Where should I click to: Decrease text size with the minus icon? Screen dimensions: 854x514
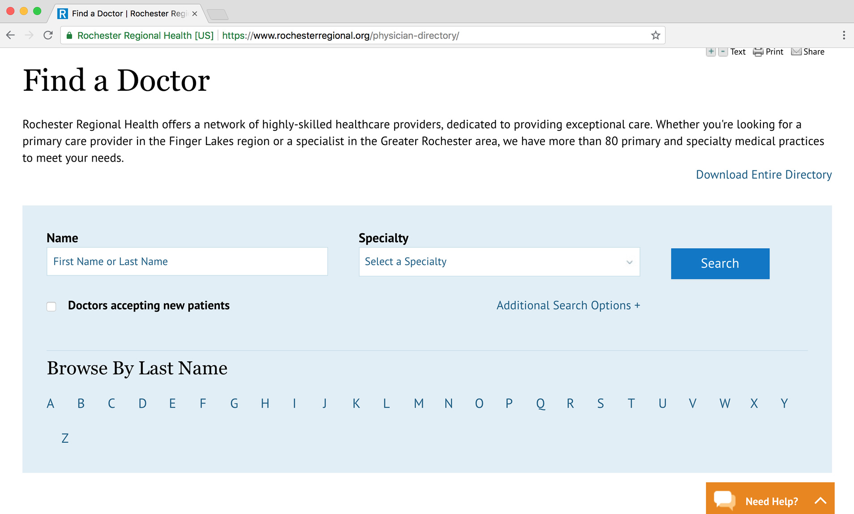[723, 52]
